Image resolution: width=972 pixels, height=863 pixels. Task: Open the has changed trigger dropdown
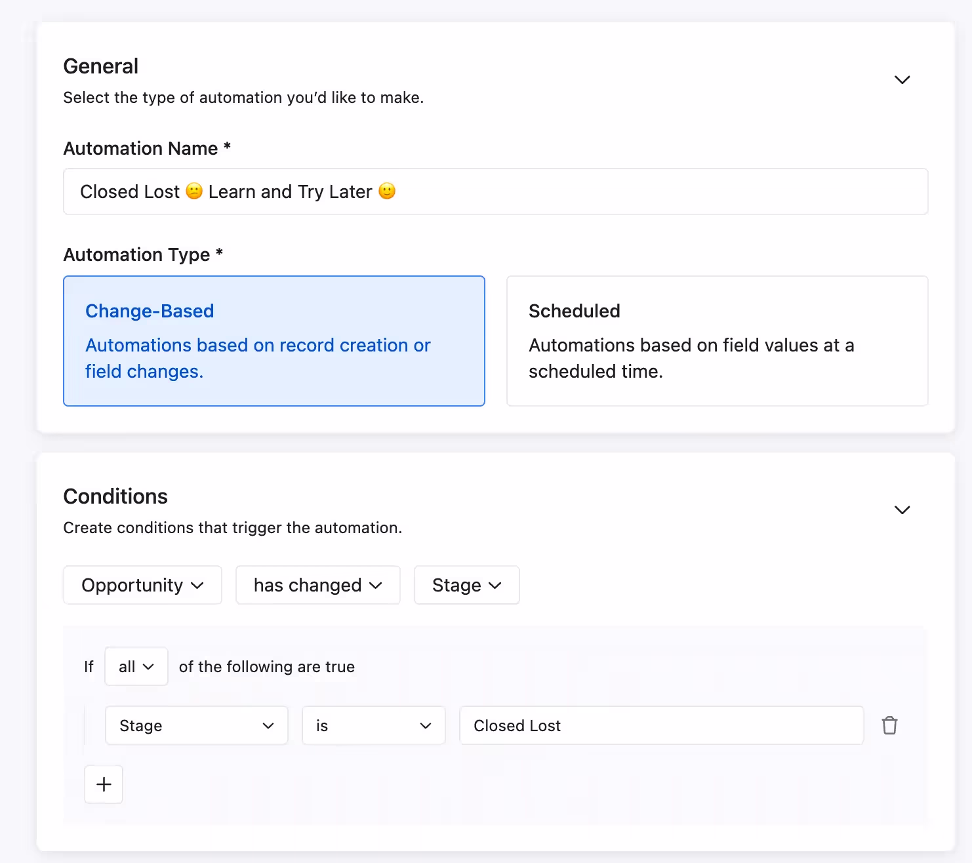[x=317, y=585]
